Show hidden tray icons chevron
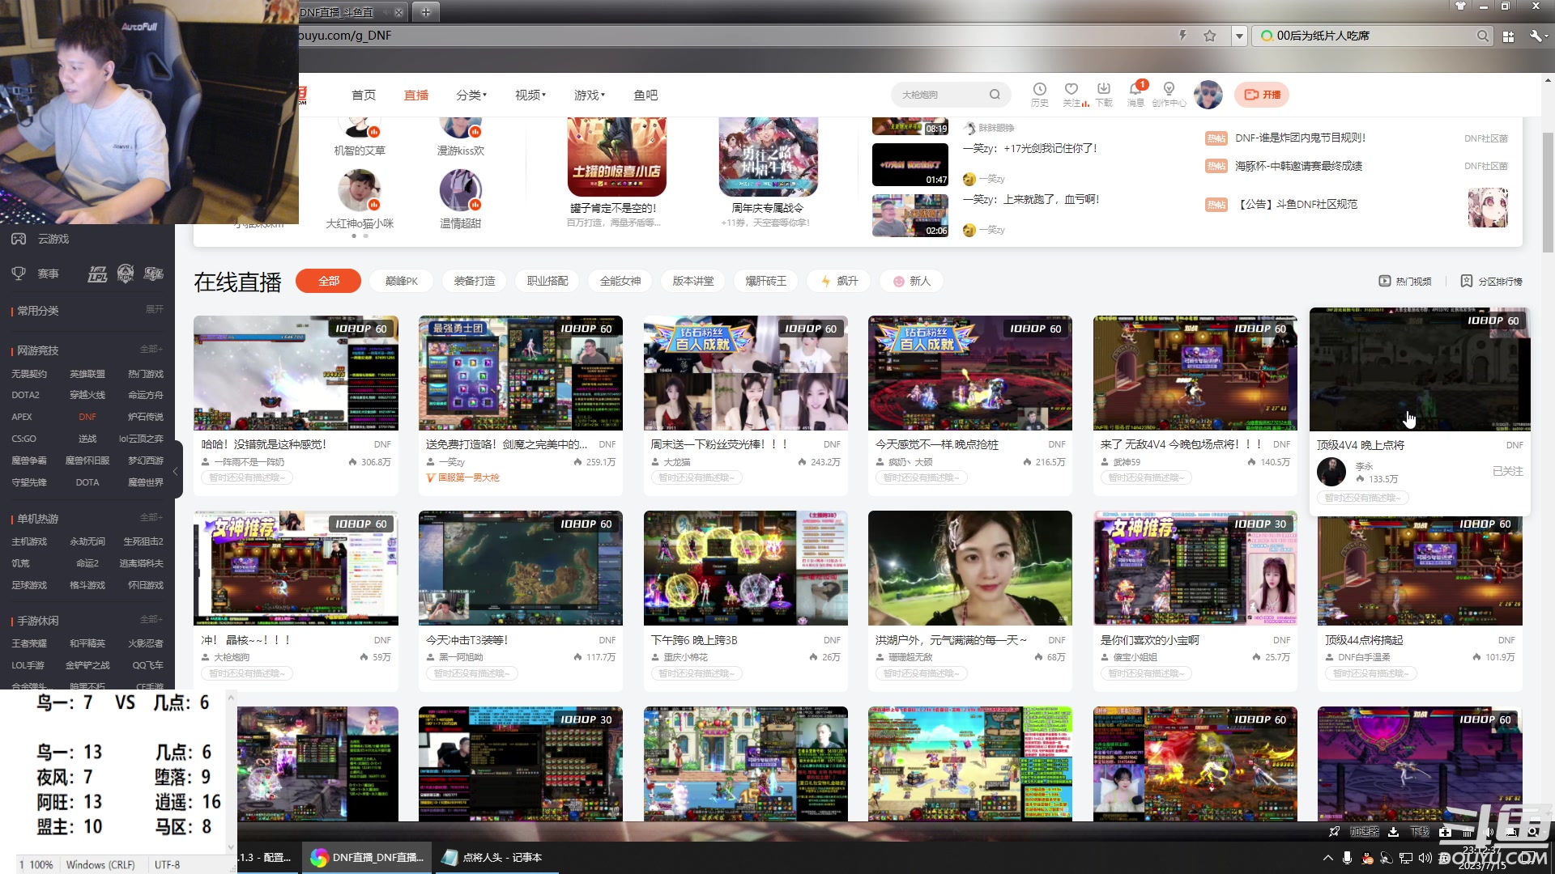 tap(1327, 858)
